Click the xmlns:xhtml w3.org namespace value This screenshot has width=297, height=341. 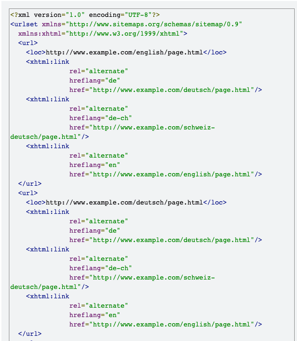click(125, 33)
